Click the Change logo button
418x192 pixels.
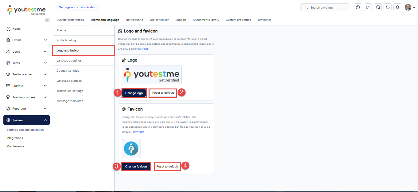tap(134, 93)
